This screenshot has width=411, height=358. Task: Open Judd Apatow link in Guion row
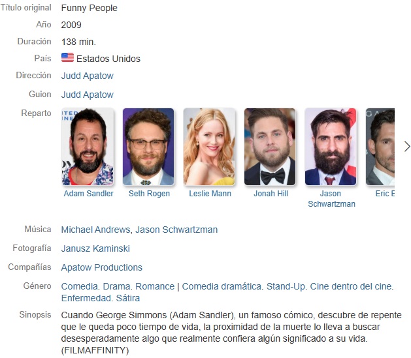88,95
